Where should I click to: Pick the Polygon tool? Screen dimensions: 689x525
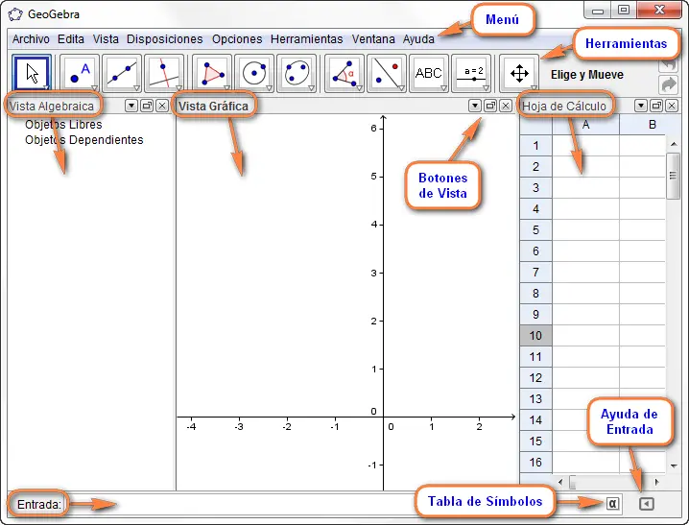pos(212,73)
